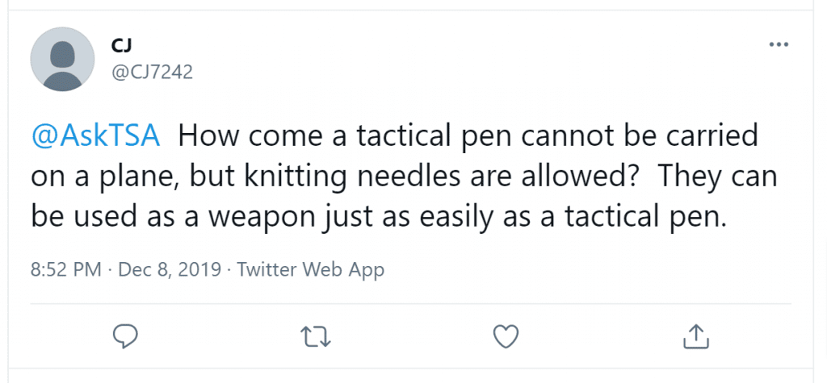Retweet CJ's tweet with the arrows icon
Screen dimensions: 827x383
click(x=316, y=336)
